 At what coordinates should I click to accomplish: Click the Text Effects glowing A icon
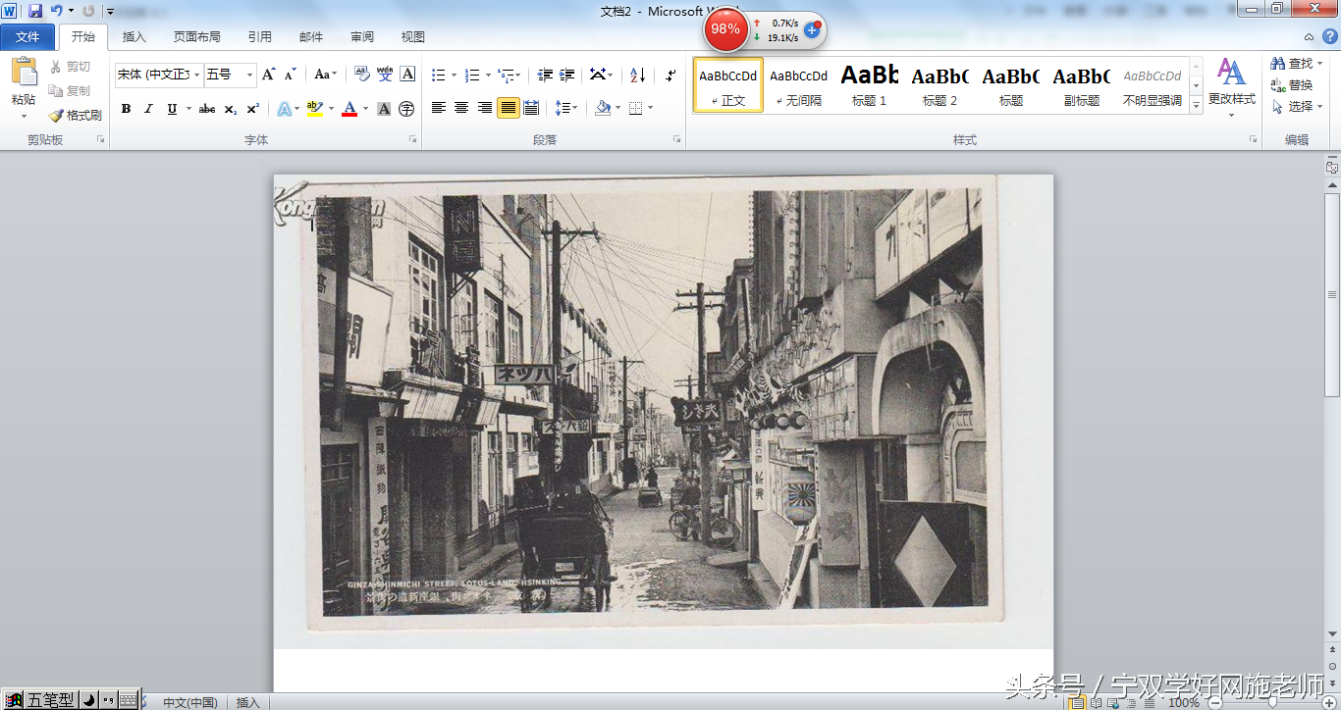pyautogui.click(x=283, y=109)
